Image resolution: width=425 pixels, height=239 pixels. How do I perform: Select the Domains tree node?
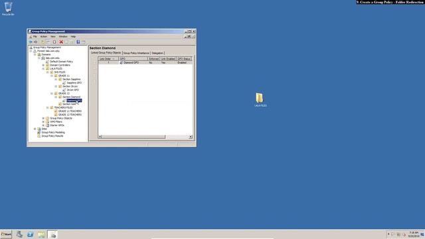[46, 54]
